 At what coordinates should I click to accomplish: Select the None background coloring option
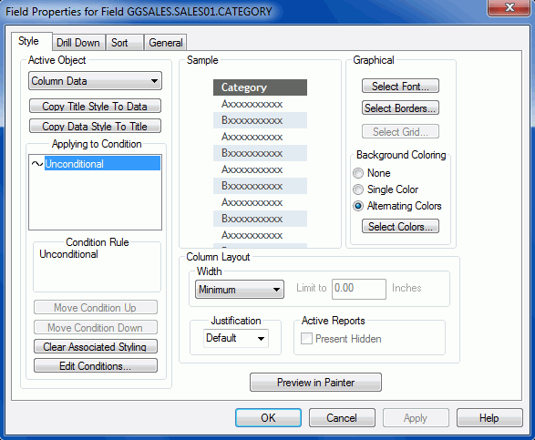358,173
